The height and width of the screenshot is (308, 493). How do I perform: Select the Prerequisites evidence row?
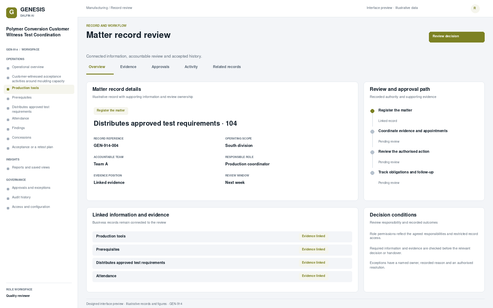click(x=222, y=250)
